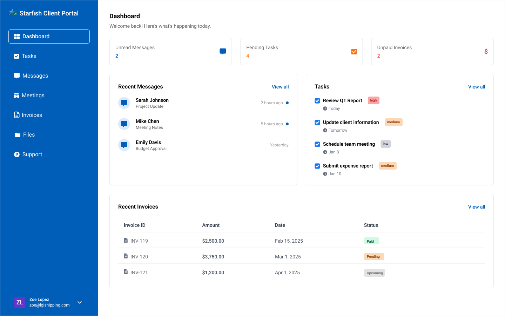Screen dimensions: 505x316
Task: Click the ZL user avatar
Action: point(20,302)
